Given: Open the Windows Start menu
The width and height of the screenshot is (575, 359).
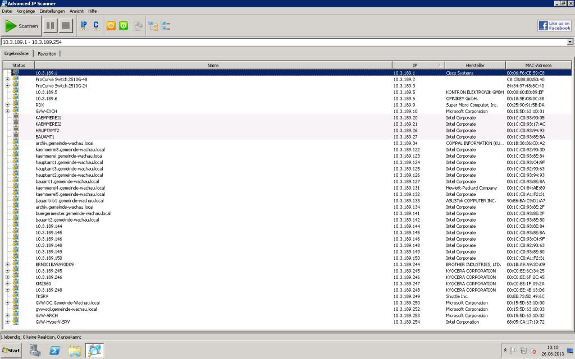Looking at the screenshot, I should click(11, 350).
